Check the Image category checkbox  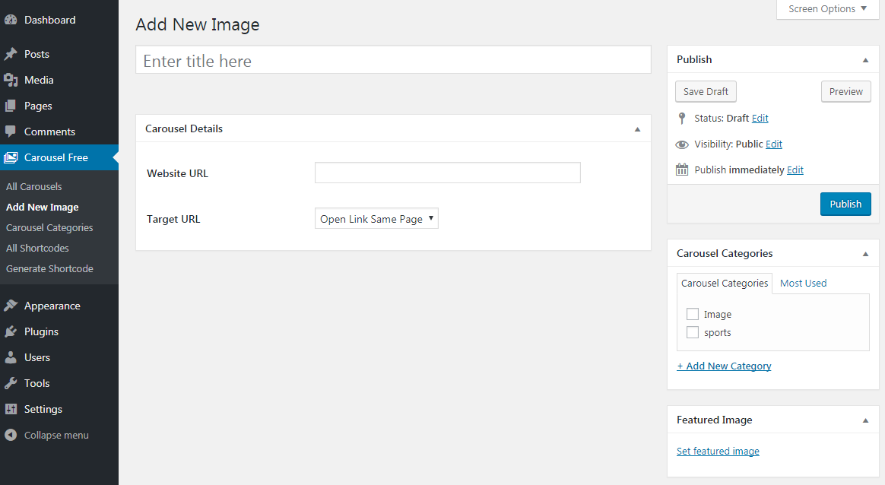click(693, 314)
